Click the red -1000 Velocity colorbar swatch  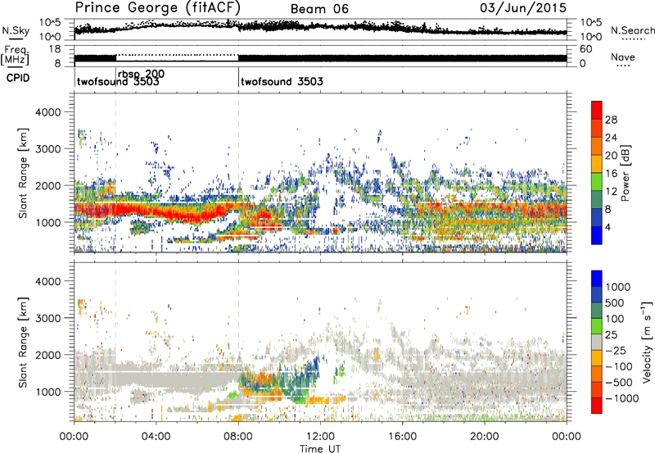click(x=597, y=406)
